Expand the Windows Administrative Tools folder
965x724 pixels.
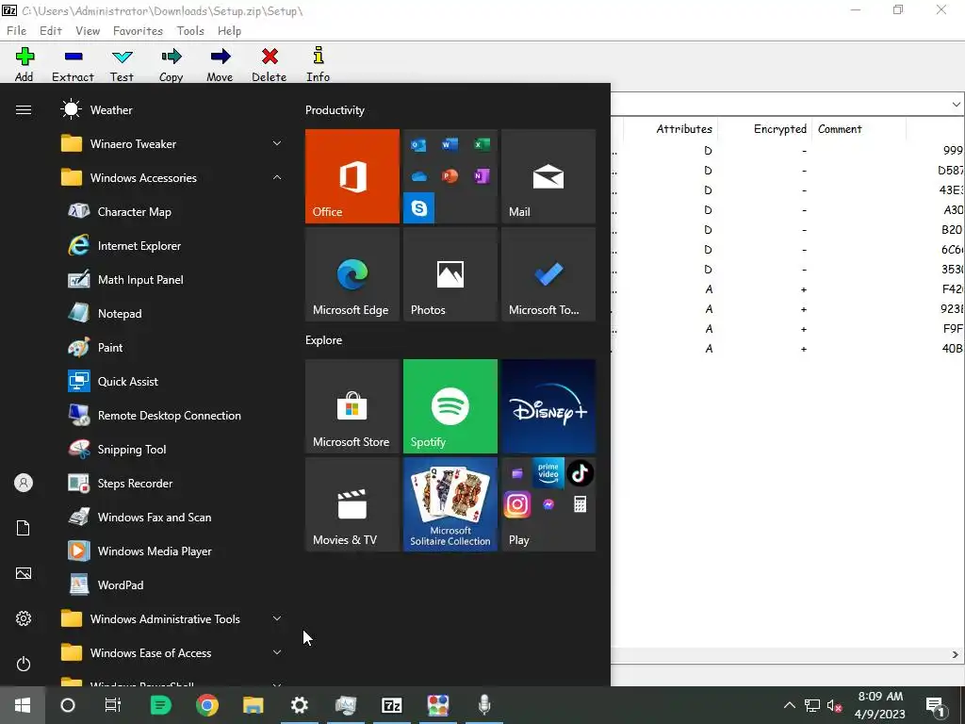(x=172, y=618)
